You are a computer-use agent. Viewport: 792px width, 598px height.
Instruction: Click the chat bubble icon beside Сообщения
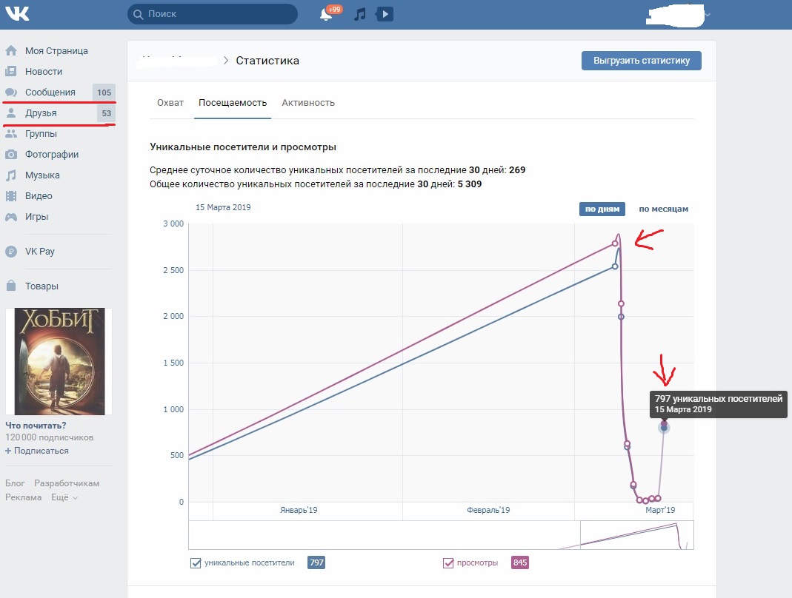point(11,93)
